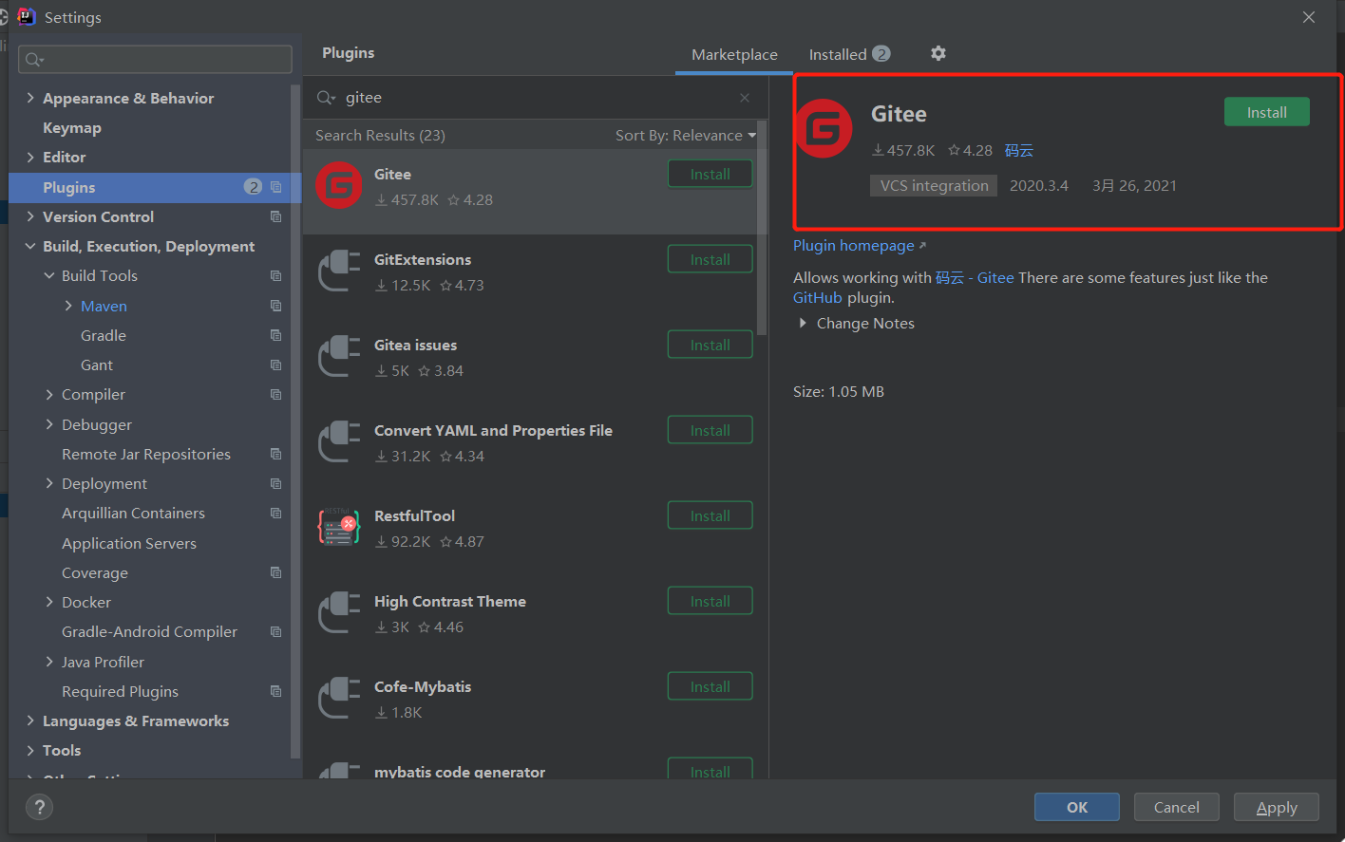Expand the Debugger settings node
This screenshot has width=1345, height=842.
49,424
